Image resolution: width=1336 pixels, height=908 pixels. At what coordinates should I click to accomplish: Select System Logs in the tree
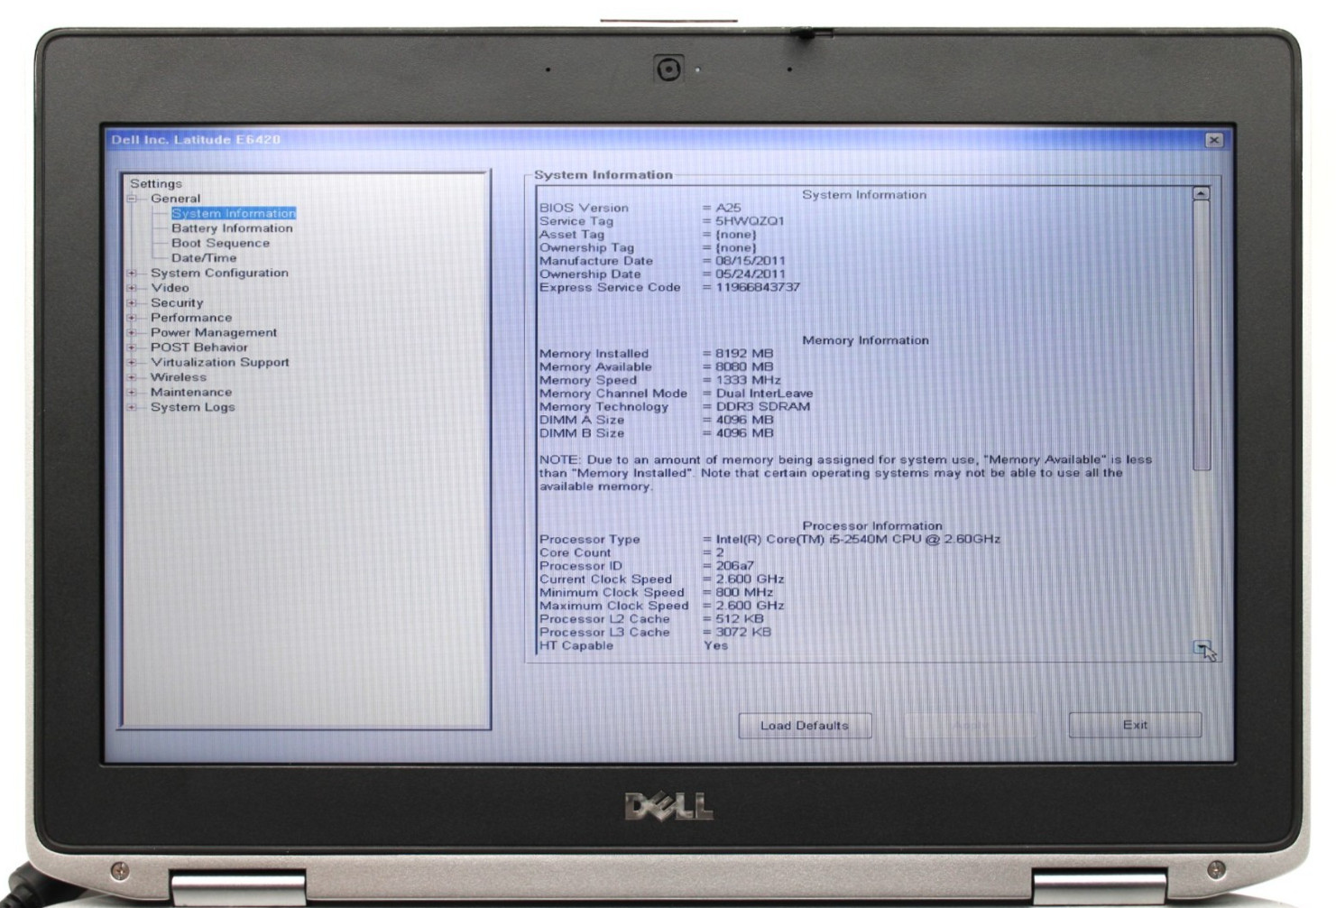point(193,407)
